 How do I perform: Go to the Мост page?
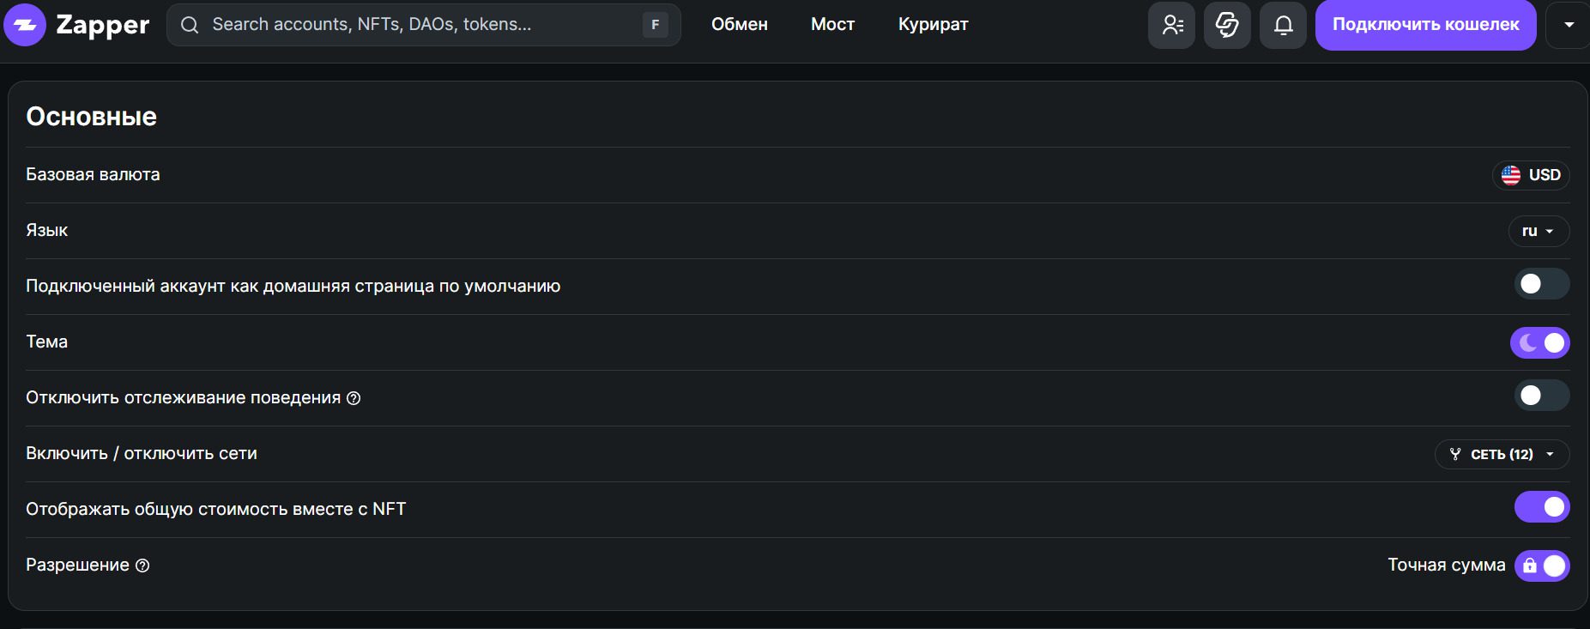click(832, 25)
